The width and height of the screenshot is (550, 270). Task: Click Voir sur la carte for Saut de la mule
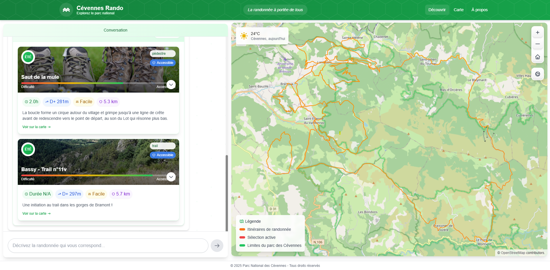pyautogui.click(x=36, y=127)
